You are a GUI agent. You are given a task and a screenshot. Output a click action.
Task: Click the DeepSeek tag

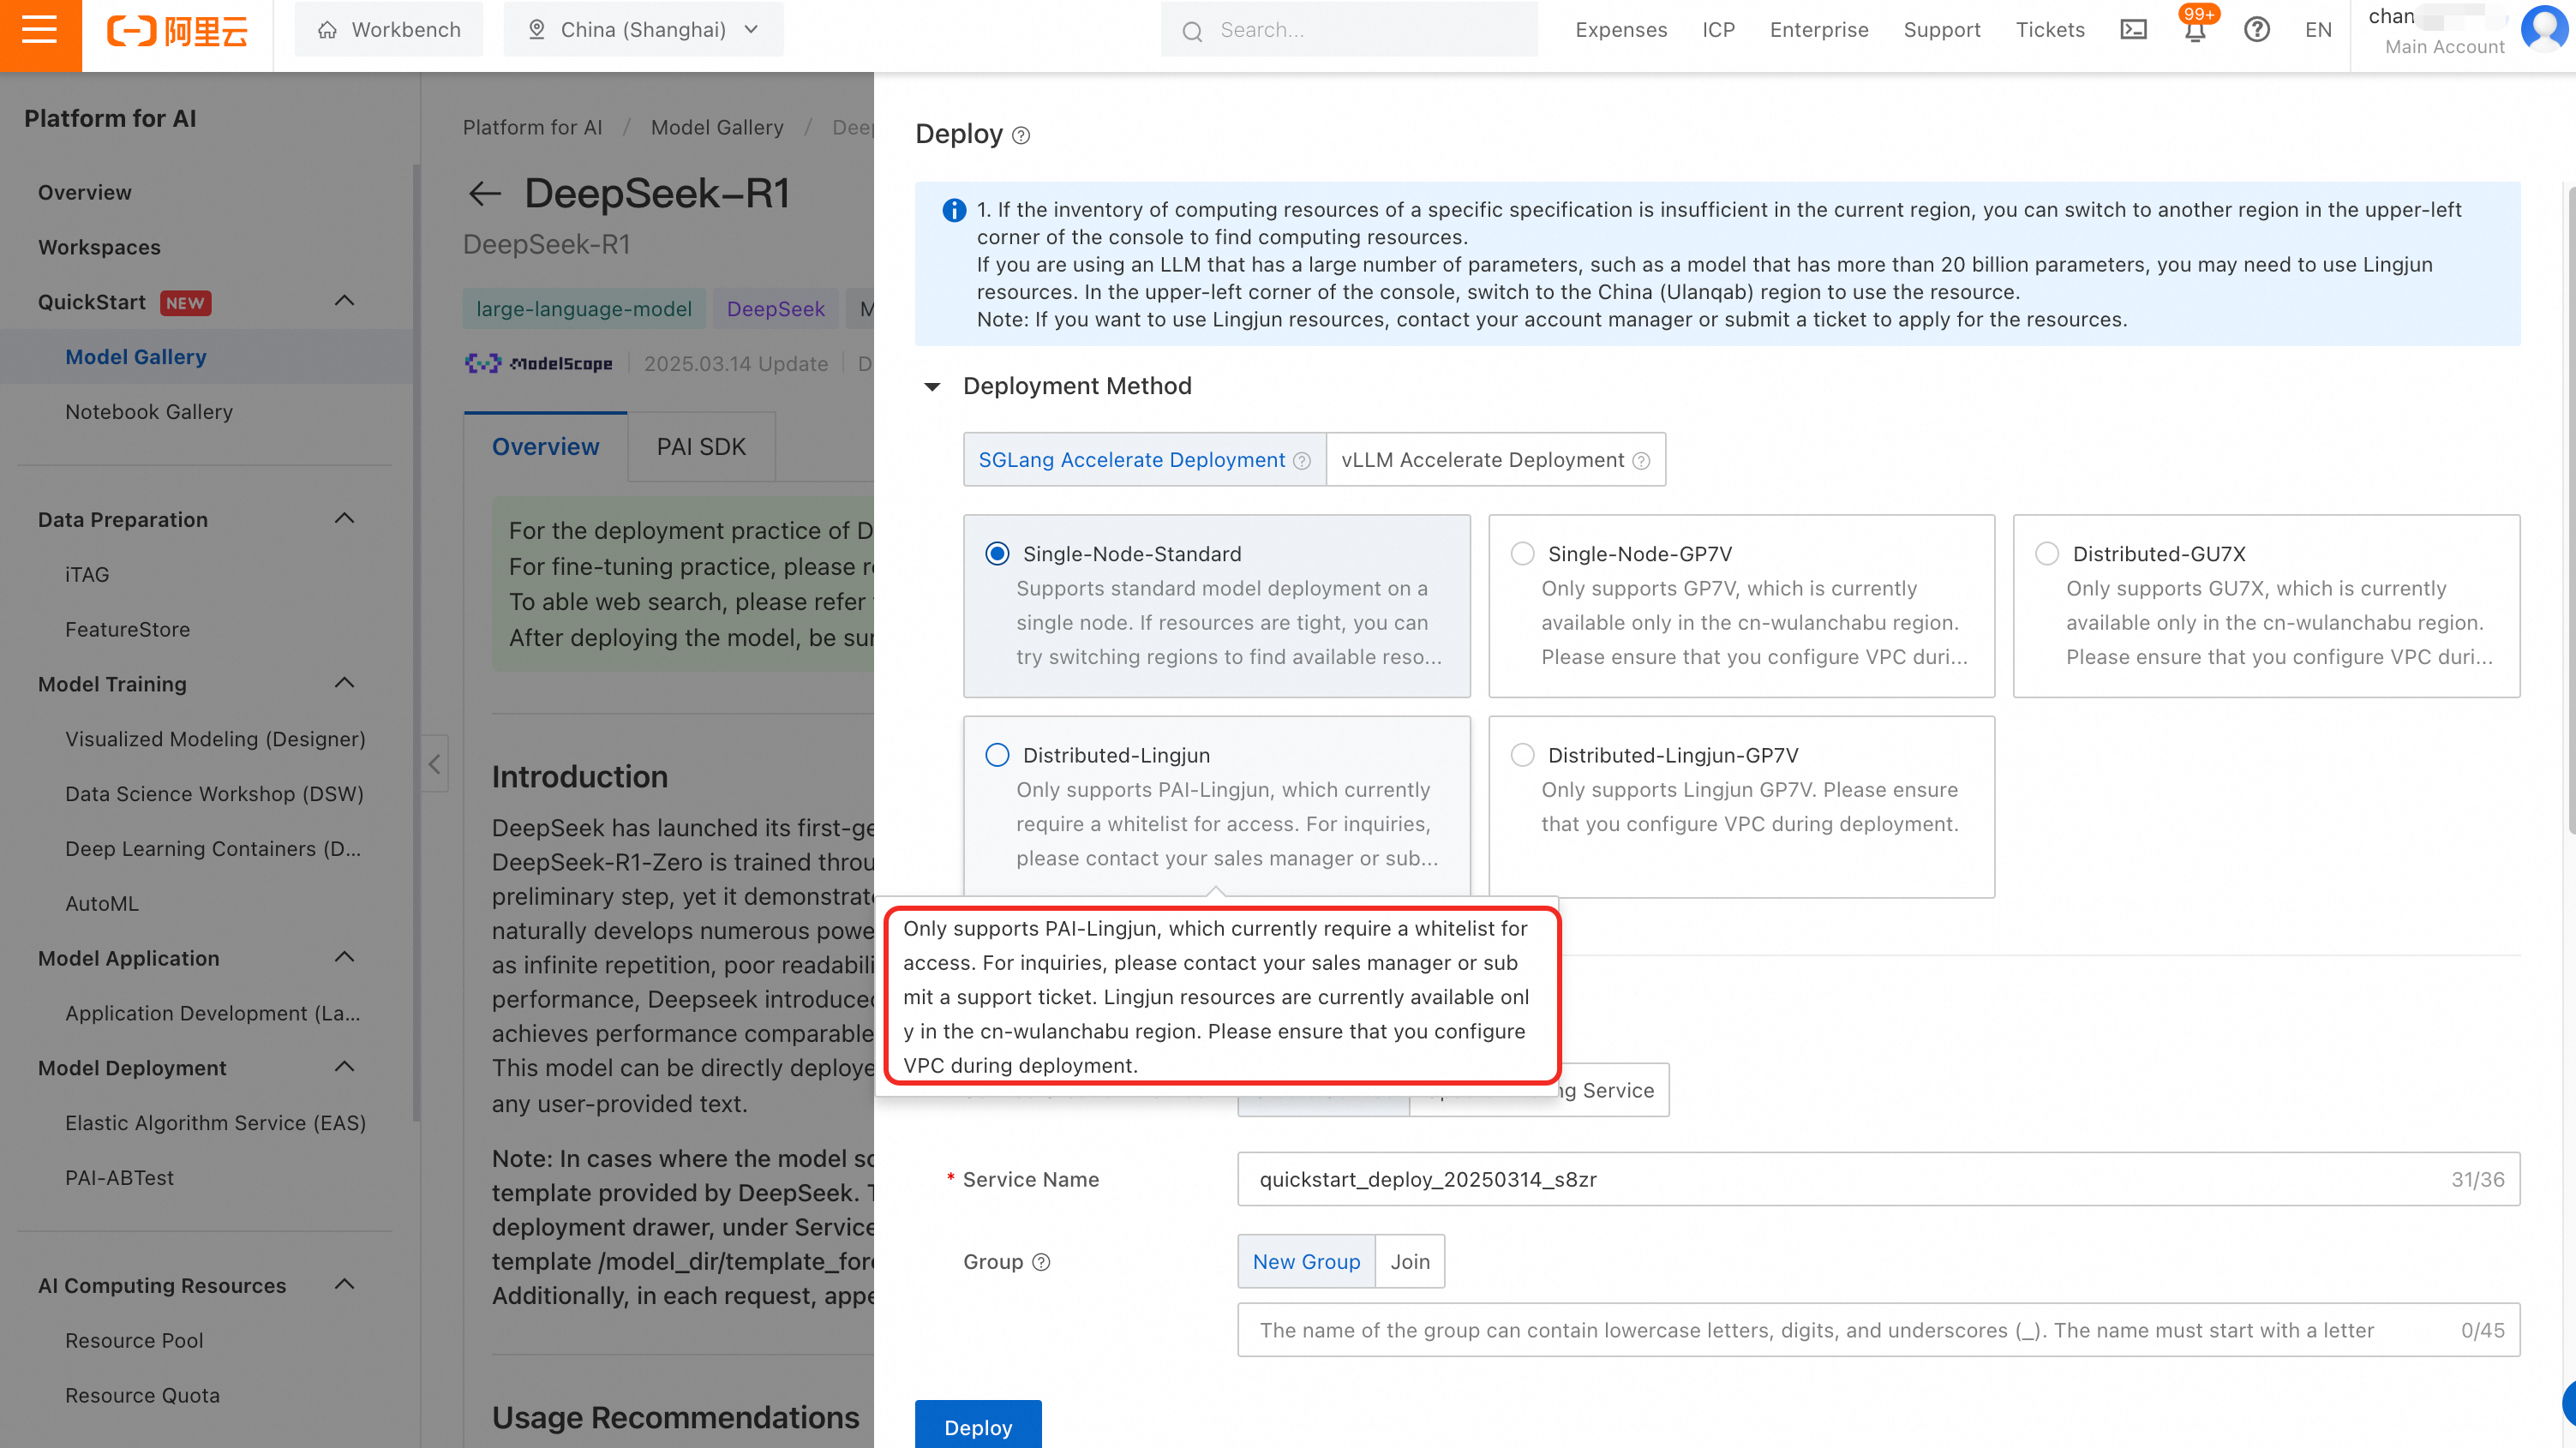(x=775, y=309)
